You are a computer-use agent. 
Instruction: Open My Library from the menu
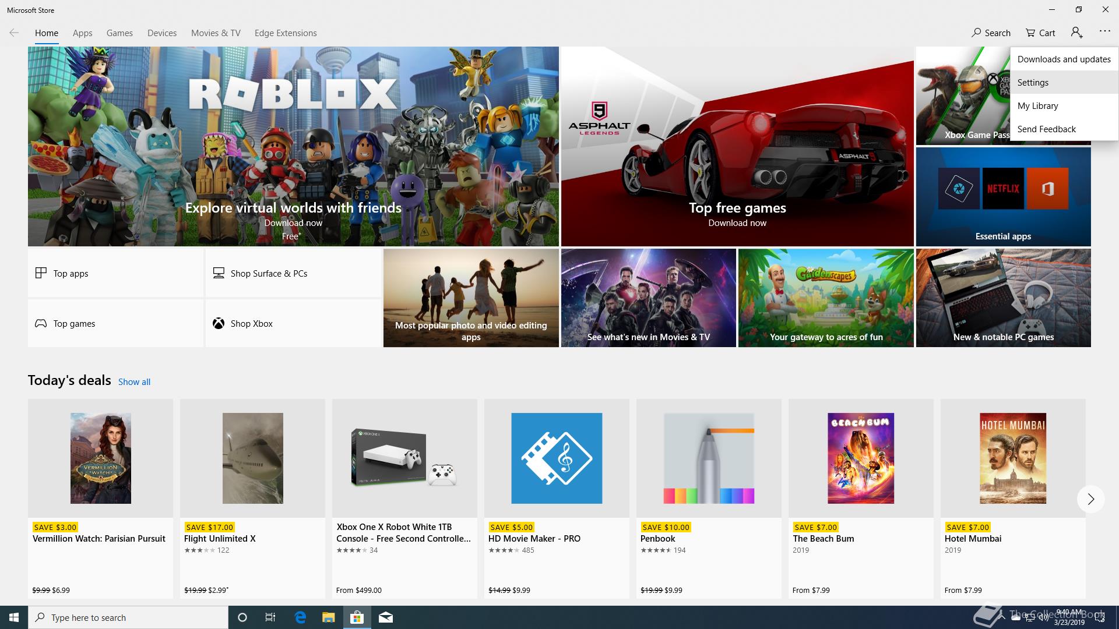click(x=1064, y=105)
